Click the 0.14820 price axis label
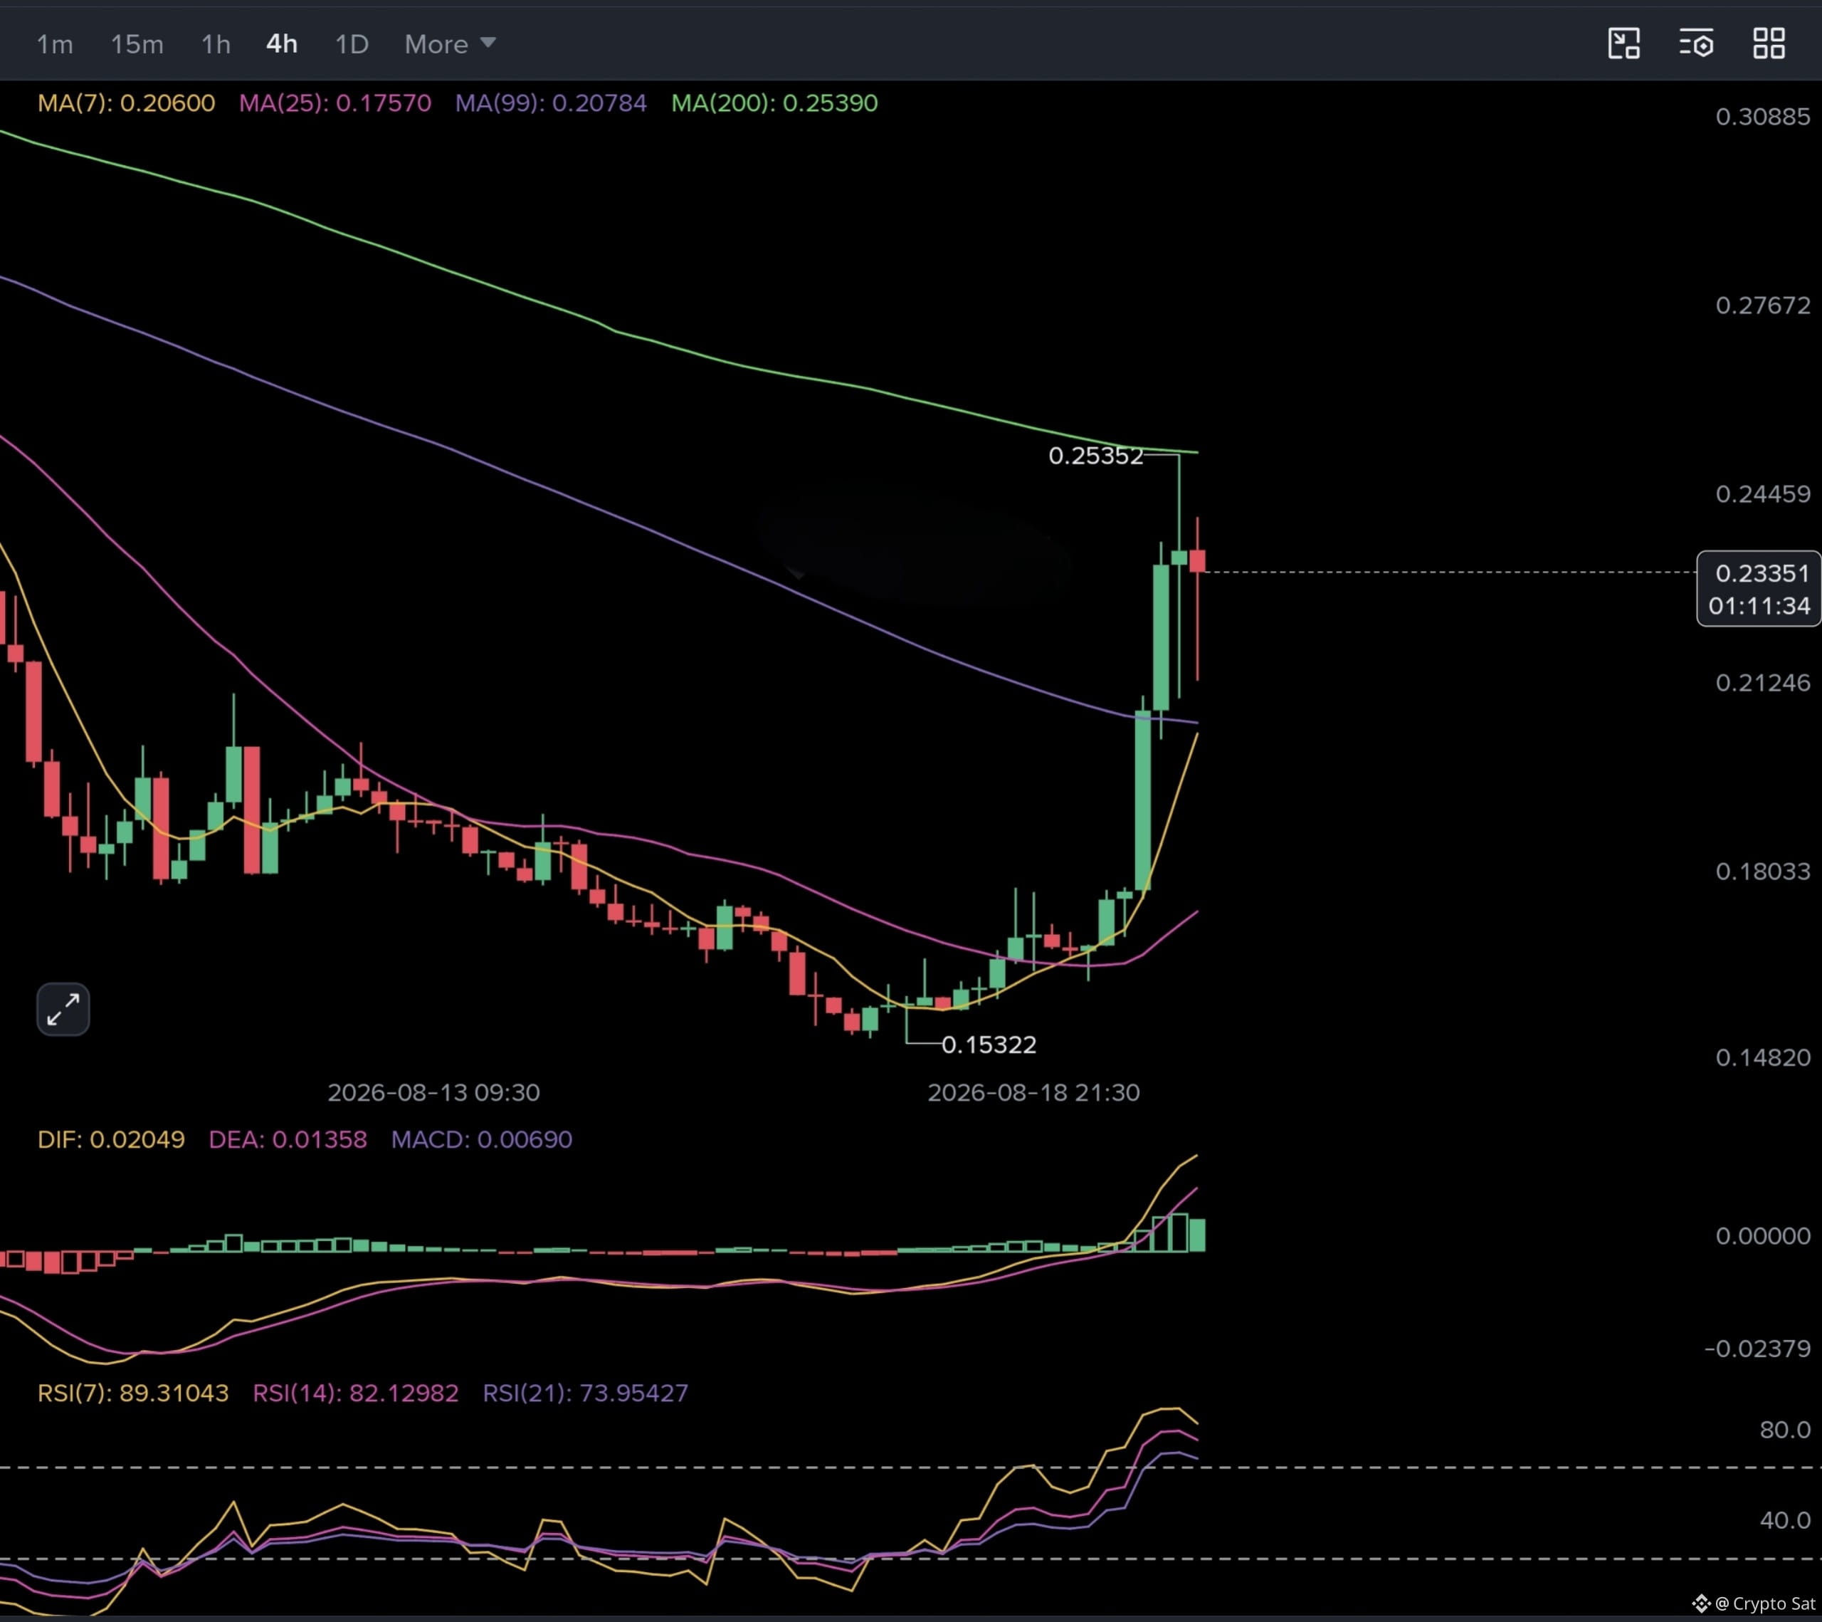 [x=1763, y=1057]
